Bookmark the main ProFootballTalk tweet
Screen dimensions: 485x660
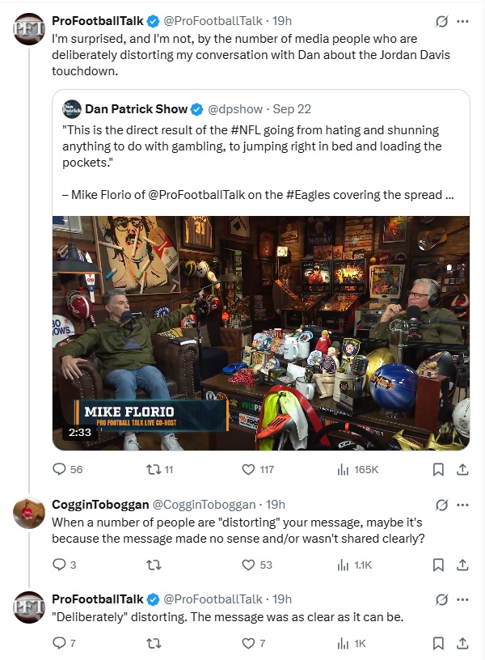[x=437, y=469]
